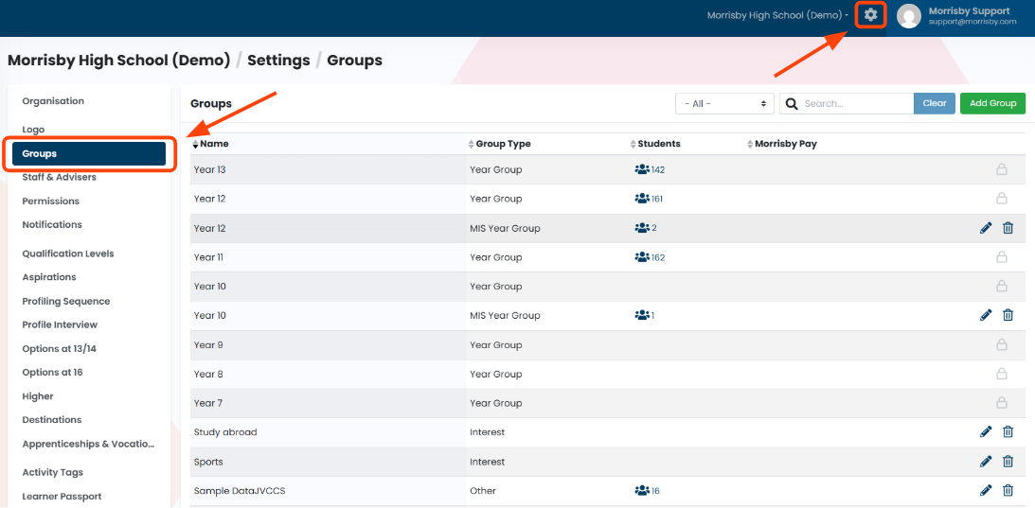Click the lock icon for Year 8
The image size is (1035, 508).
point(1001,374)
